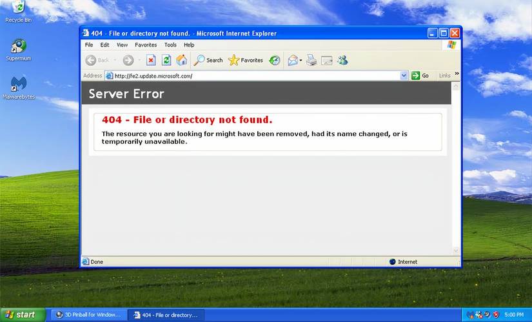The height and width of the screenshot is (322, 532).
Task: Open the Search pane
Action: click(208, 61)
